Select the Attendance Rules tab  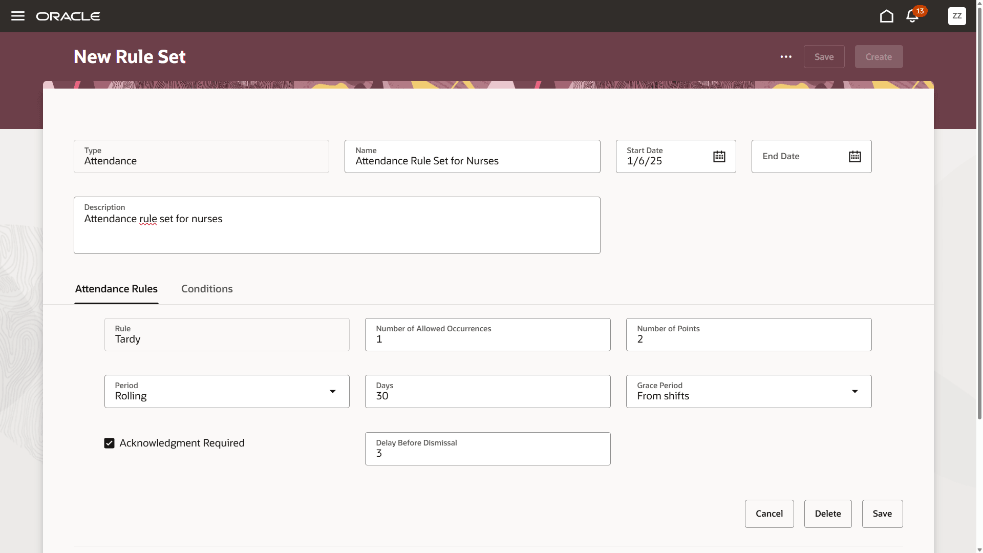[116, 289]
